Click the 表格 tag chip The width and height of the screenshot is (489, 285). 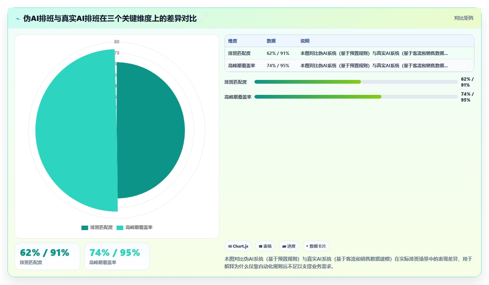tap(265, 246)
